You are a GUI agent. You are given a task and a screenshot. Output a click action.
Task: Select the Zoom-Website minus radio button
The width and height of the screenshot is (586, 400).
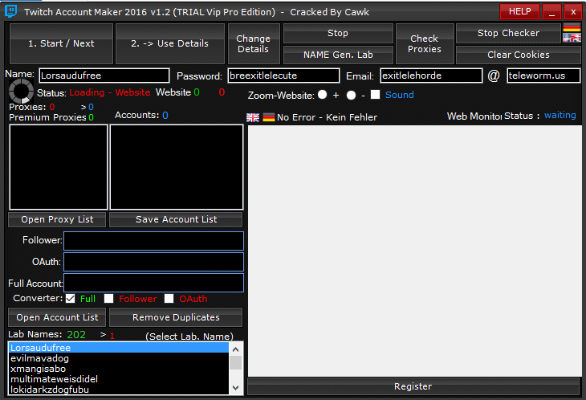click(x=351, y=95)
